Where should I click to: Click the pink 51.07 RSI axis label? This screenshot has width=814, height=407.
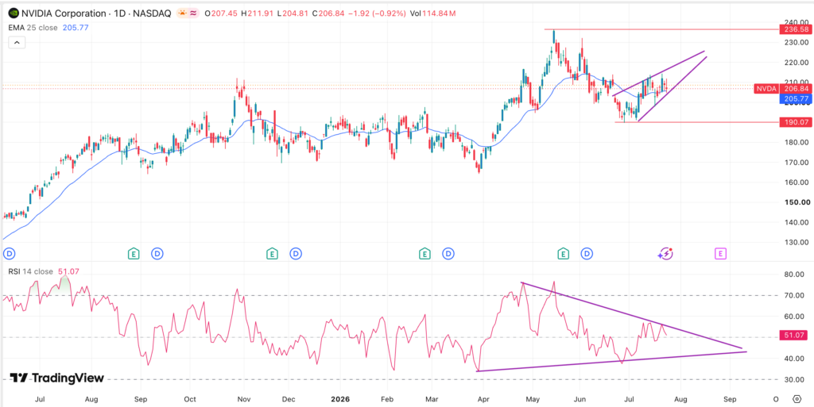794,336
